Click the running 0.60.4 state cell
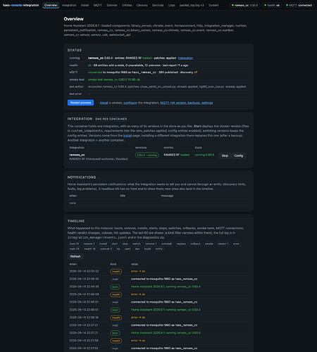Viewport: 317px width, 352px height. click(204, 155)
